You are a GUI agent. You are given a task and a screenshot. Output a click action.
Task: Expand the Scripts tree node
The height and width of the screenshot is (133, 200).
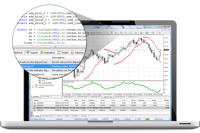33,87
